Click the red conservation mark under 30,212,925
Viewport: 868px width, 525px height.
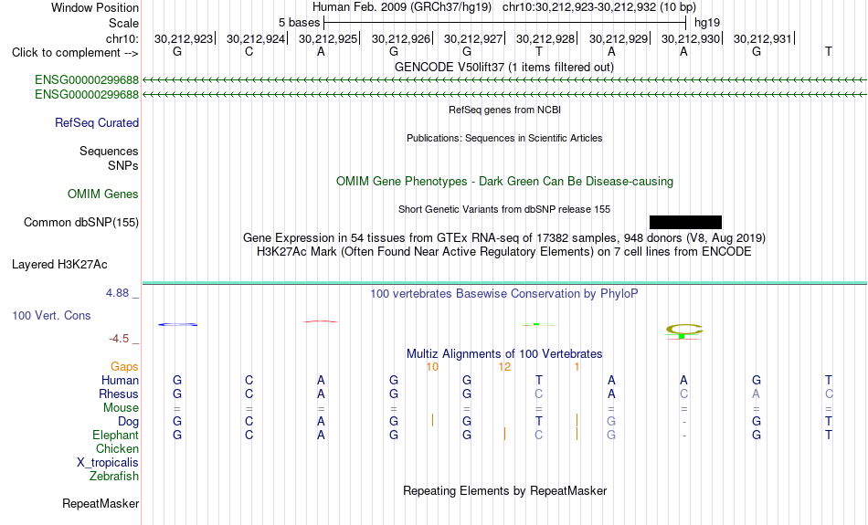(321, 321)
